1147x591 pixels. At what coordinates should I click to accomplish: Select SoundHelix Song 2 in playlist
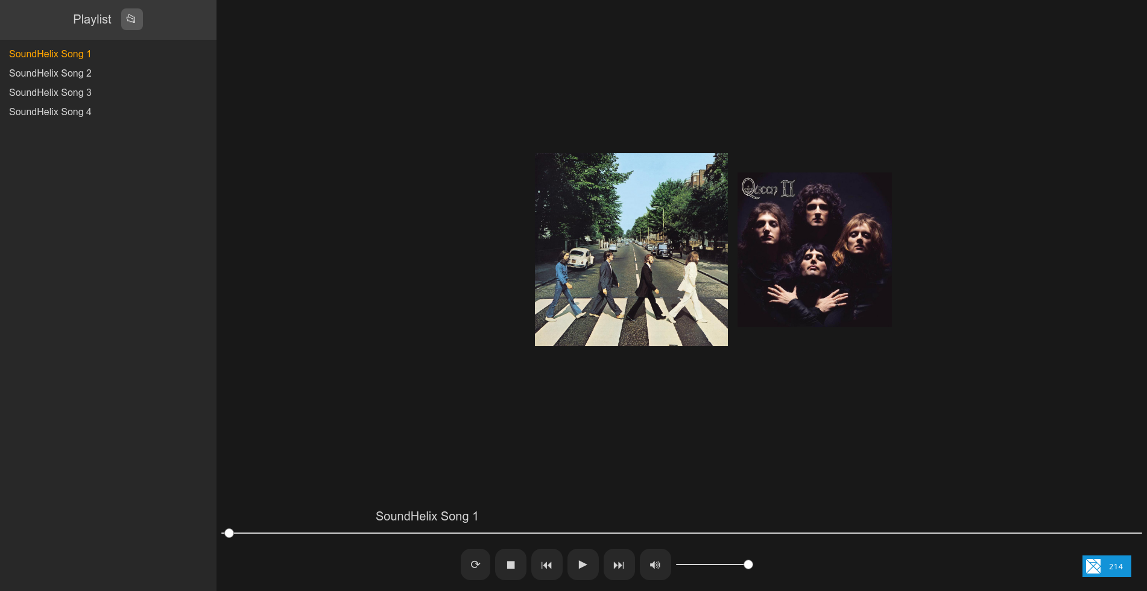50,73
